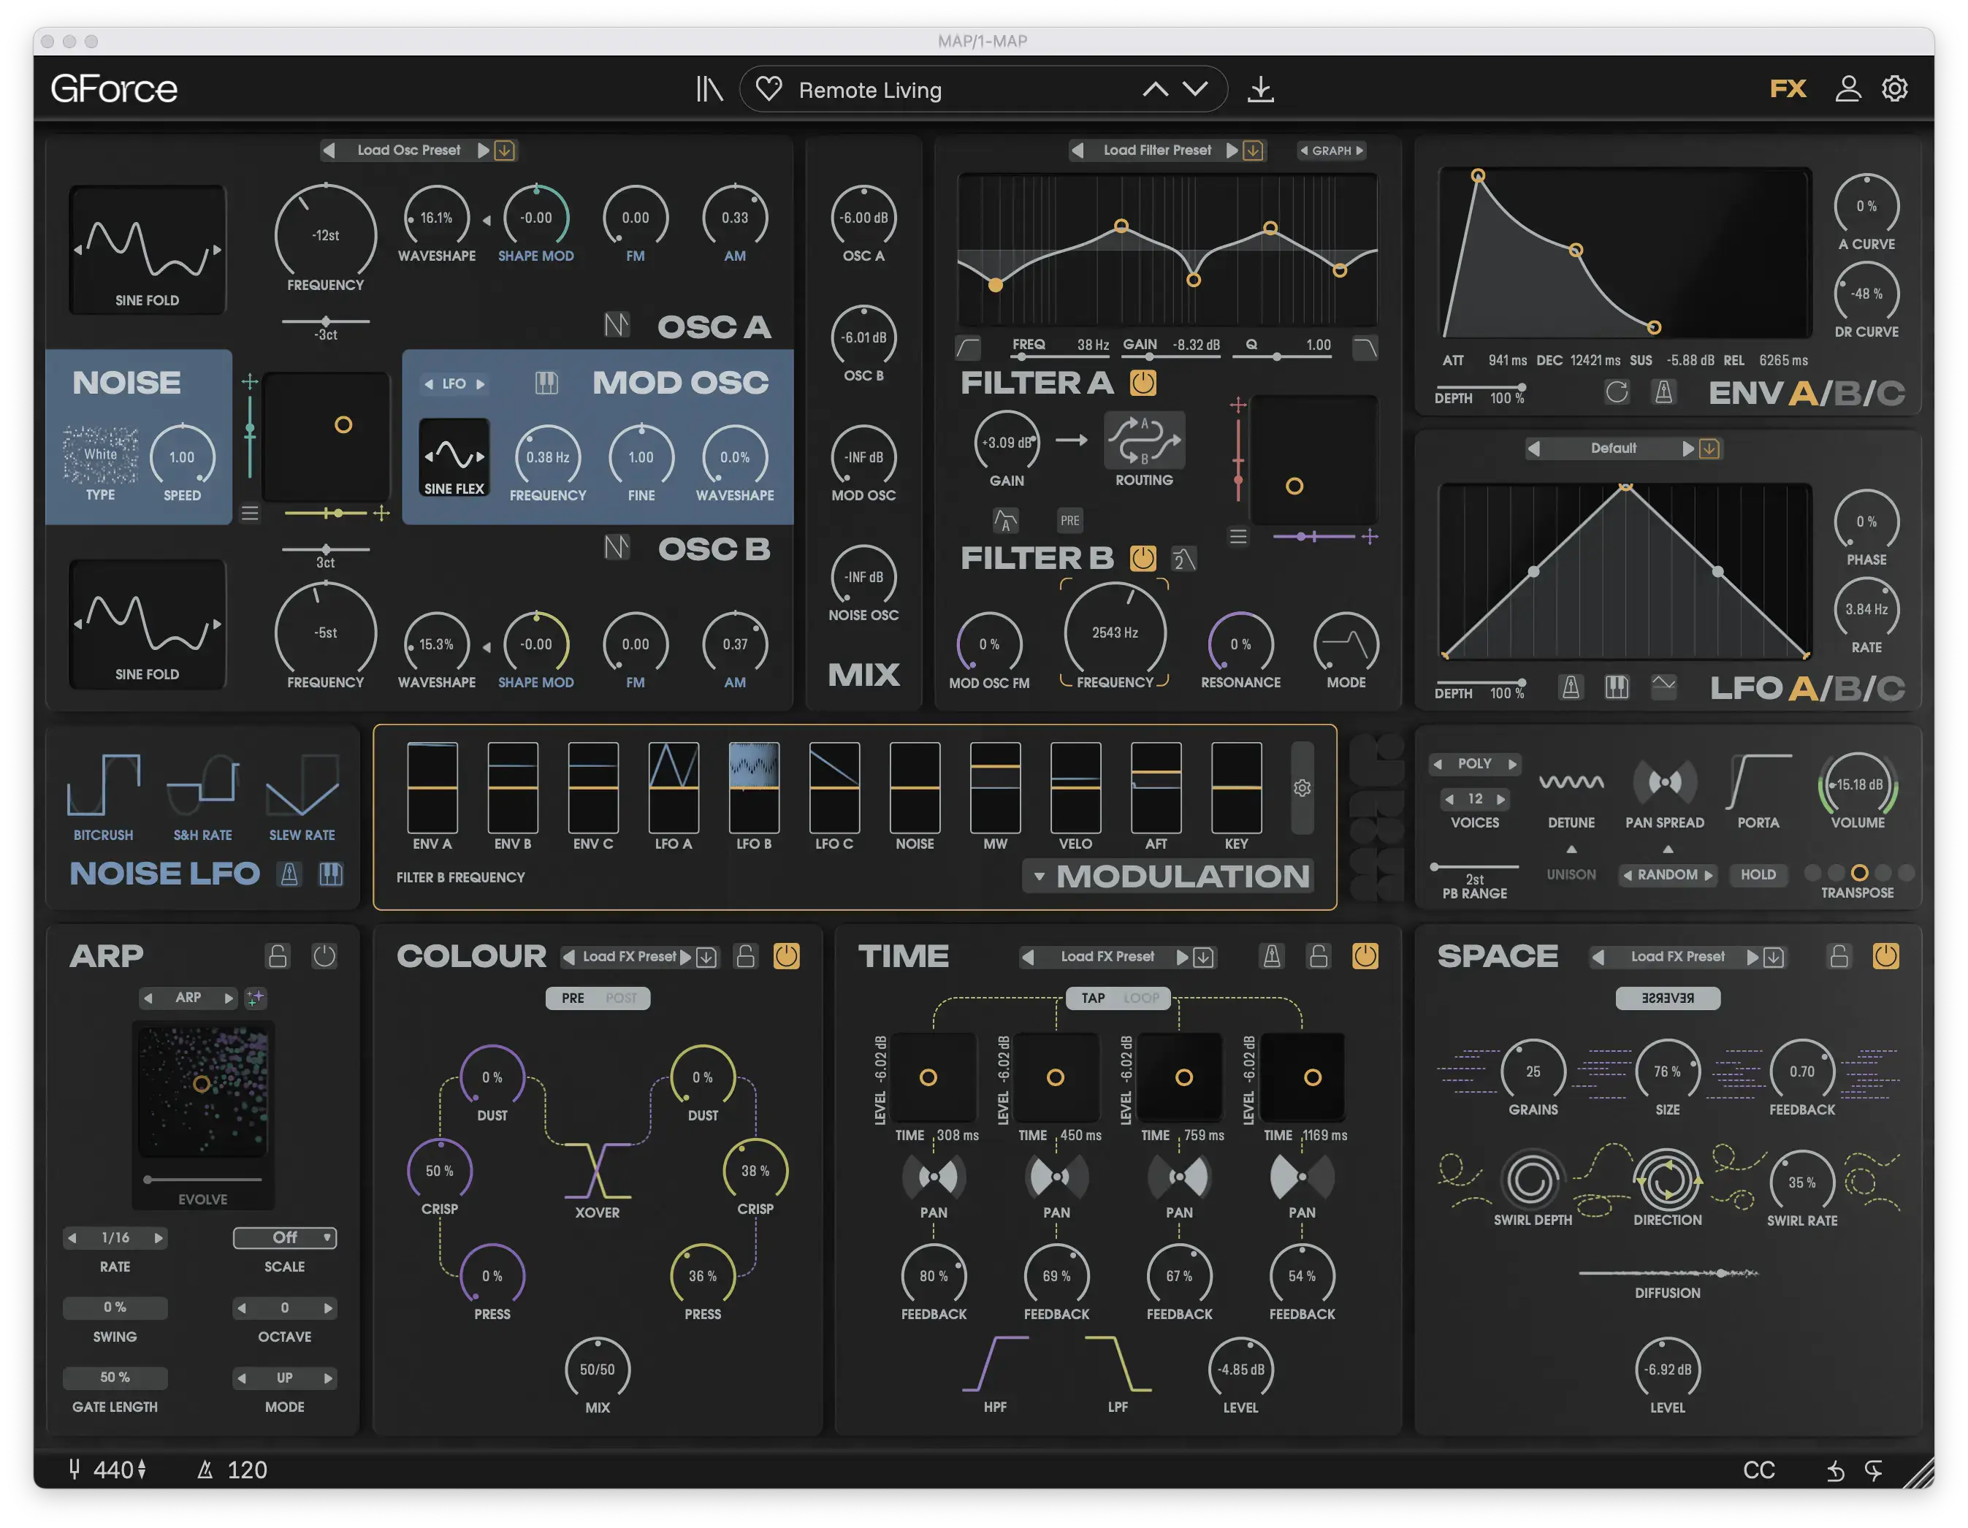The width and height of the screenshot is (1968, 1528).
Task: Toggle the COLOUR effect power button
Action: pyautogui.click(x=787, y=956)
